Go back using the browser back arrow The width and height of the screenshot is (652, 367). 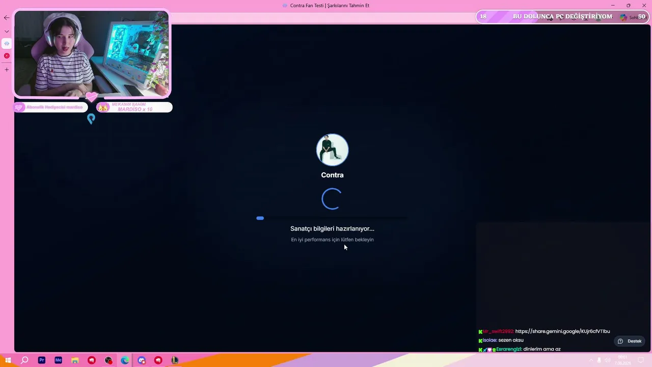click(7, 17)
